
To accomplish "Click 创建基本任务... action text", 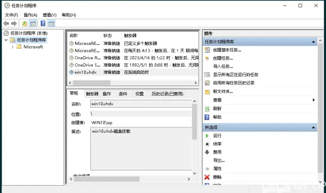I will 227,50.
